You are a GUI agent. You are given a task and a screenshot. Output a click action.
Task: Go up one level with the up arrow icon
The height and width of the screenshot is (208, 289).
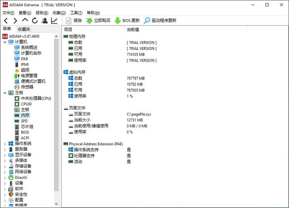pyautogui.click(x=25, y=20)
